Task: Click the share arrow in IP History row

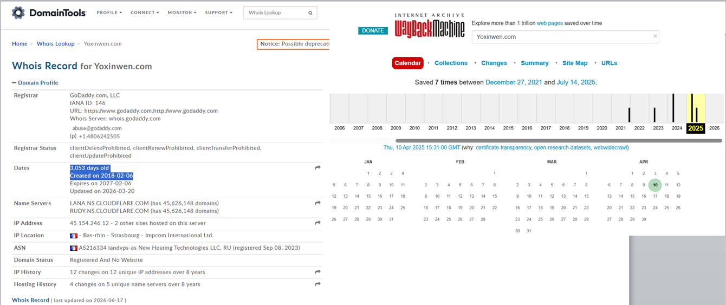Action: [317, 272]
